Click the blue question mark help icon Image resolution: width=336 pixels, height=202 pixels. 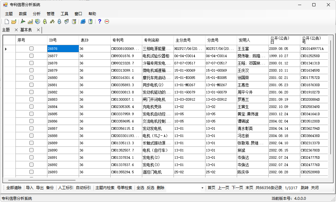pyautogui.click(x=100, y=21)
